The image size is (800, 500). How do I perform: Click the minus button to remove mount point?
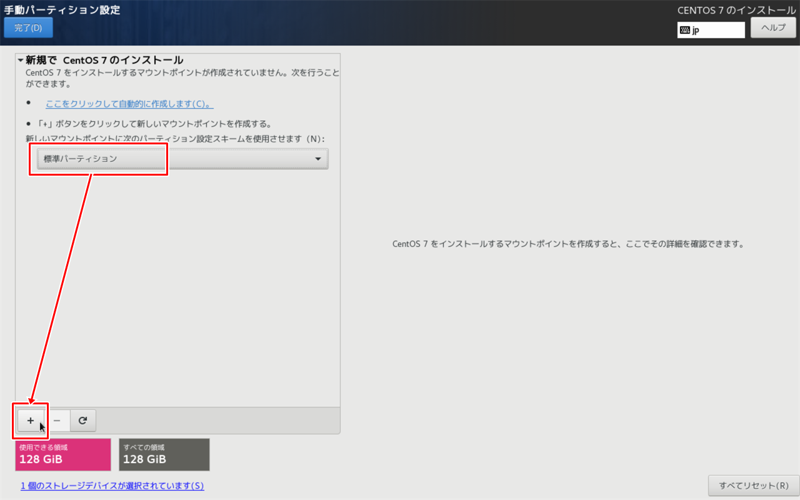57,421
